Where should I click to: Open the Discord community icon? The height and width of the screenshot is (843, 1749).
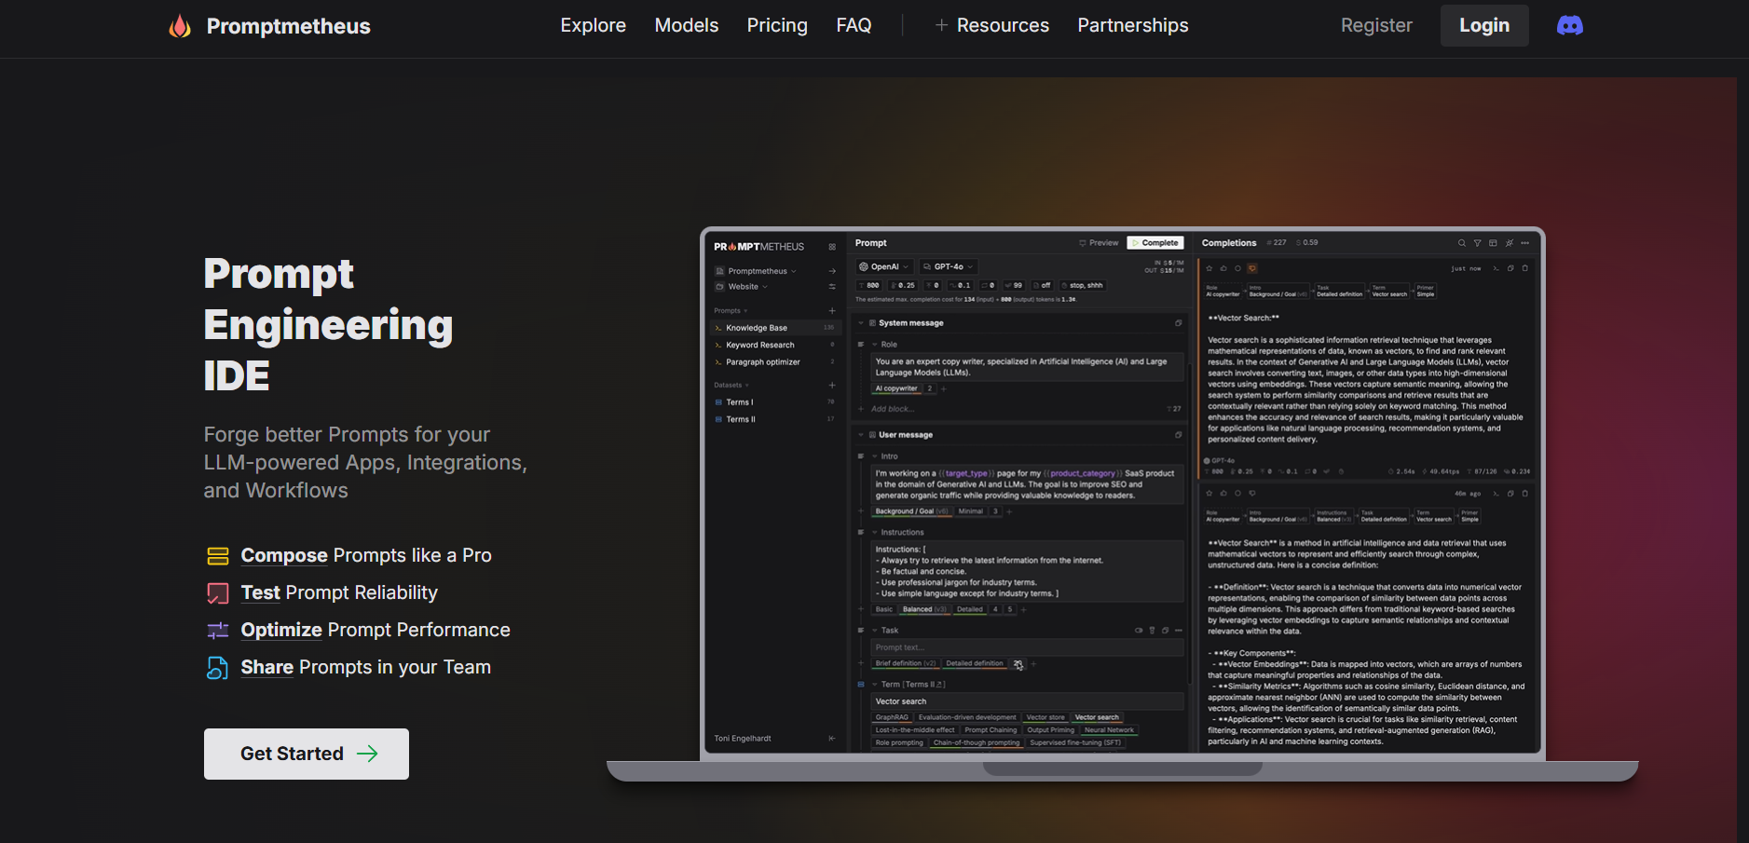coord(1570,25)
